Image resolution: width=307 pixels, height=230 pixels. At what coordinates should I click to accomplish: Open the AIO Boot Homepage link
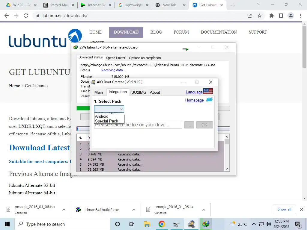tap(194, 100)
